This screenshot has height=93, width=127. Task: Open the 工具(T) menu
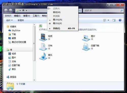pyautogui.click(x=36, y=16)
